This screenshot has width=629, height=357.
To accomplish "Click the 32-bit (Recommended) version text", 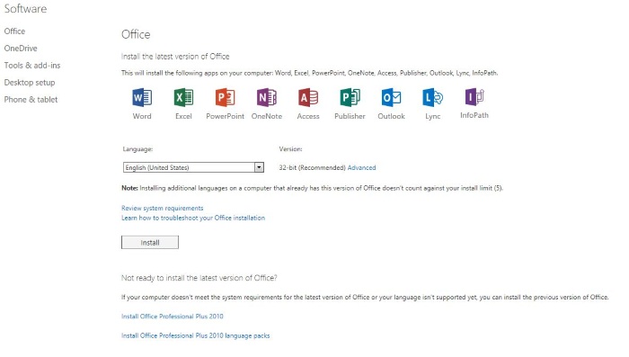I will (x=312, y=167).
